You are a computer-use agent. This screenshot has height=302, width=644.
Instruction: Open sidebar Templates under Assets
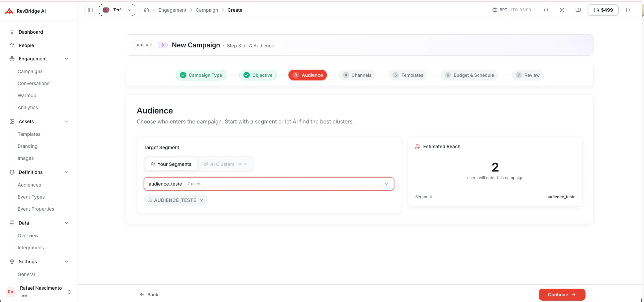click(x=29, y=134)
